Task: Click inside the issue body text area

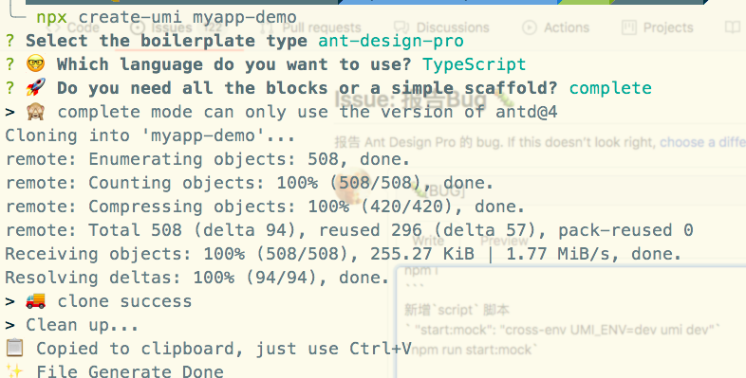Action: [x=571, y=323]
